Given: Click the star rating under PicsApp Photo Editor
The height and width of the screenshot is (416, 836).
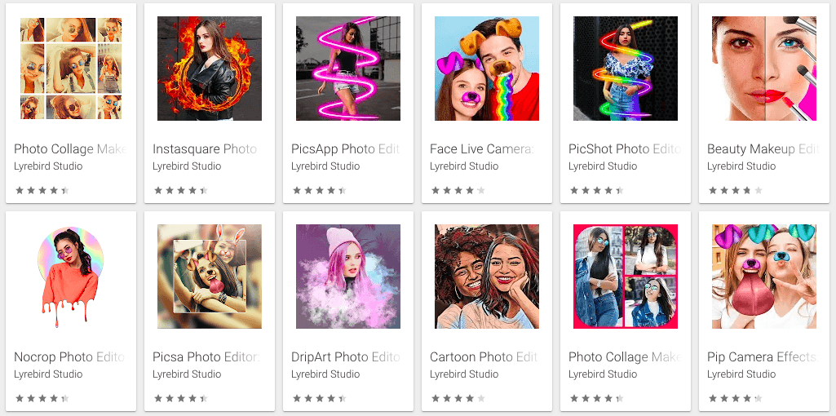Looking at the screenshot, I should click(x=319, y=191).
